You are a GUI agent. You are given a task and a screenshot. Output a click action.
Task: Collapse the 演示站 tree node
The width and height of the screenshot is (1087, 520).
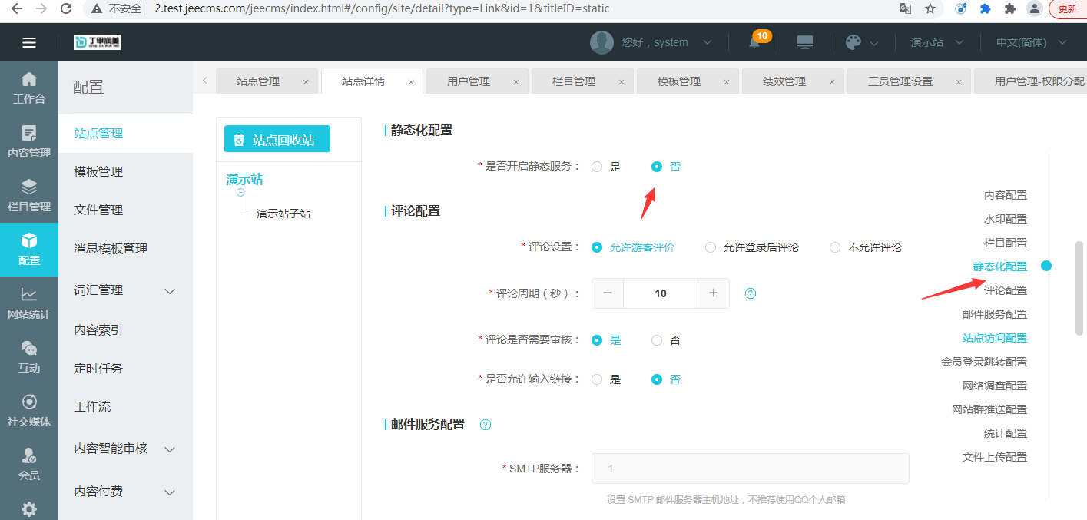(x=240, y=193)
